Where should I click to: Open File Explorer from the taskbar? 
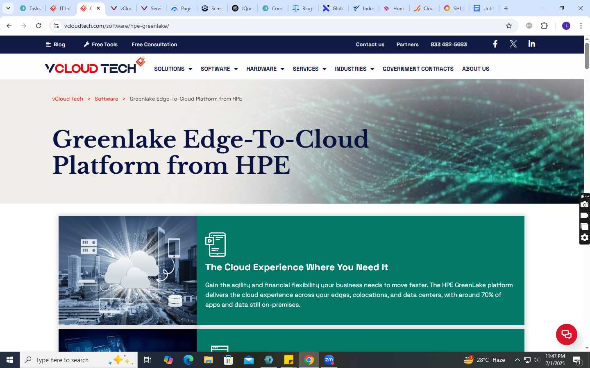[209, 360]
